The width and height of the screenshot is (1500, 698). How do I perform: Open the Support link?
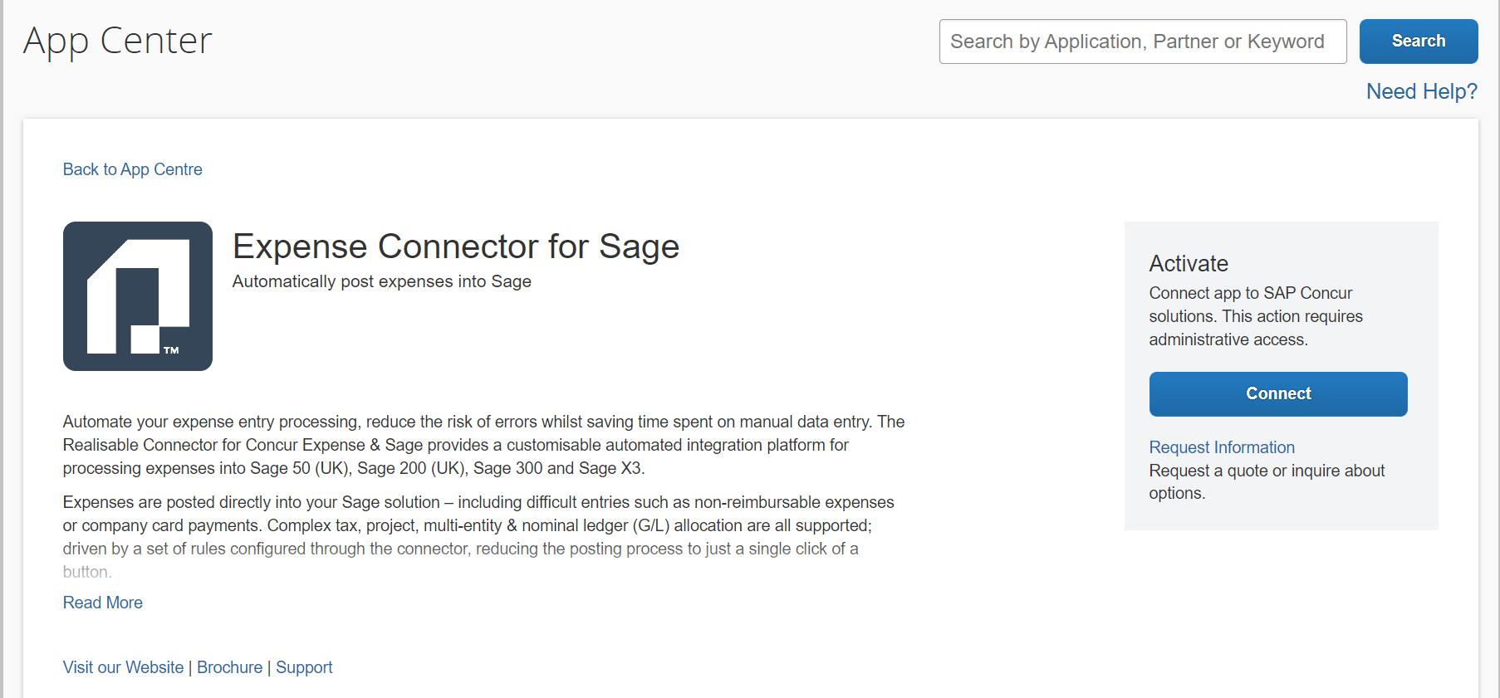pos(304,667)
